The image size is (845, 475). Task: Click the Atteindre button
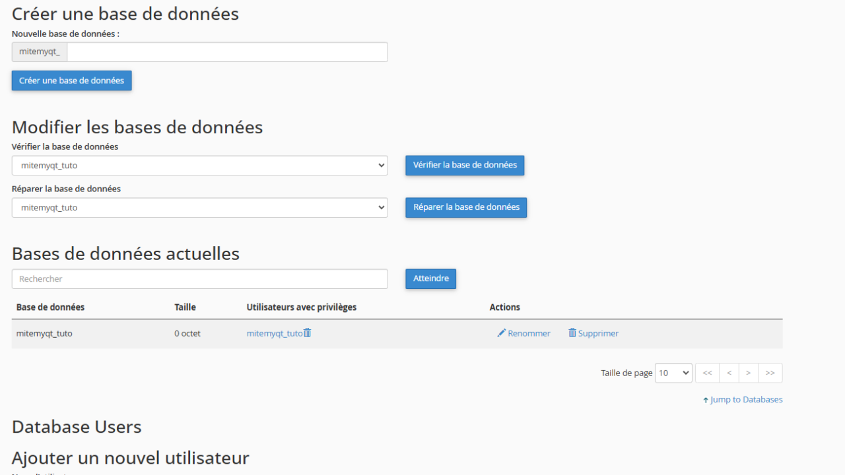tap(430, 278)
